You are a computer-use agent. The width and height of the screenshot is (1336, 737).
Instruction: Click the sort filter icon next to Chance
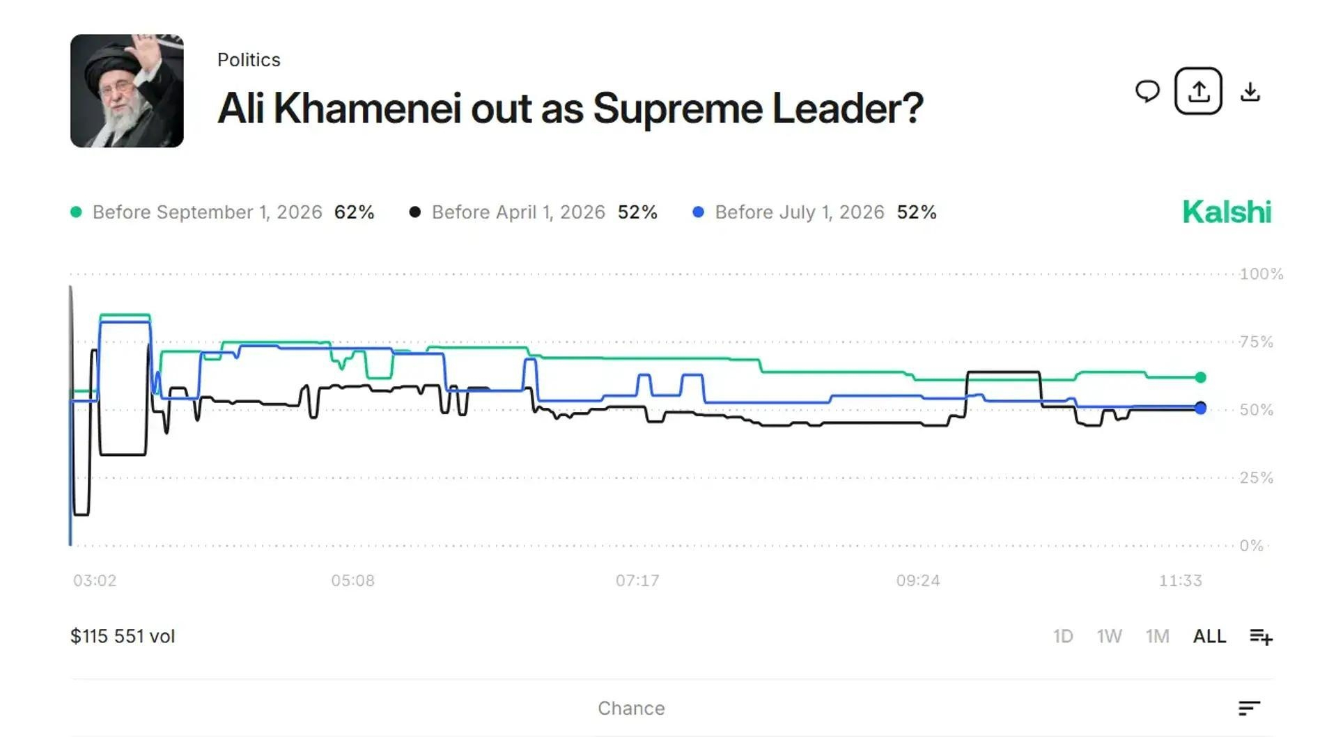[x=1250, y=708]
